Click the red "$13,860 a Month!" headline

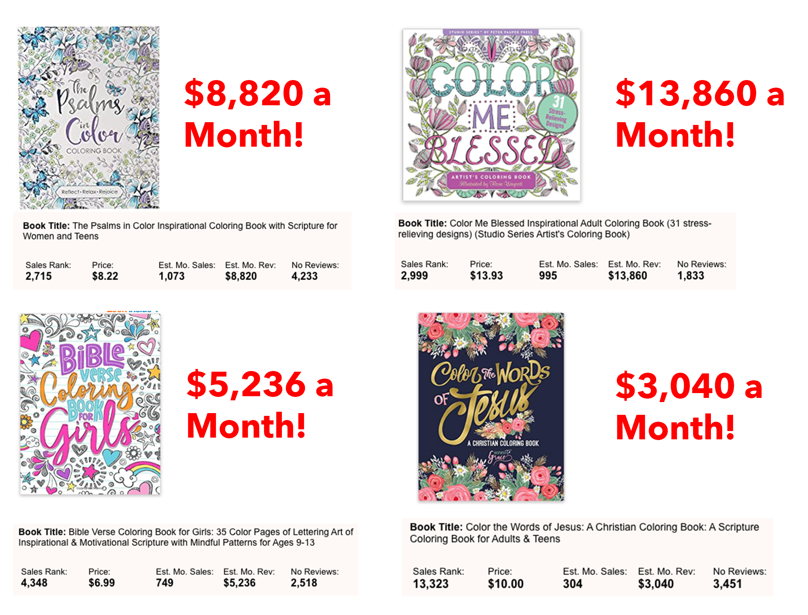coord(699,114)
